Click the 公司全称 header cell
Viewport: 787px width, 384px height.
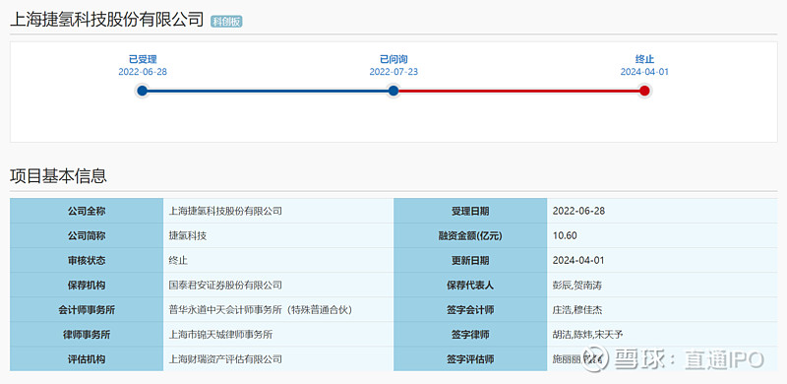pos(87,211)
